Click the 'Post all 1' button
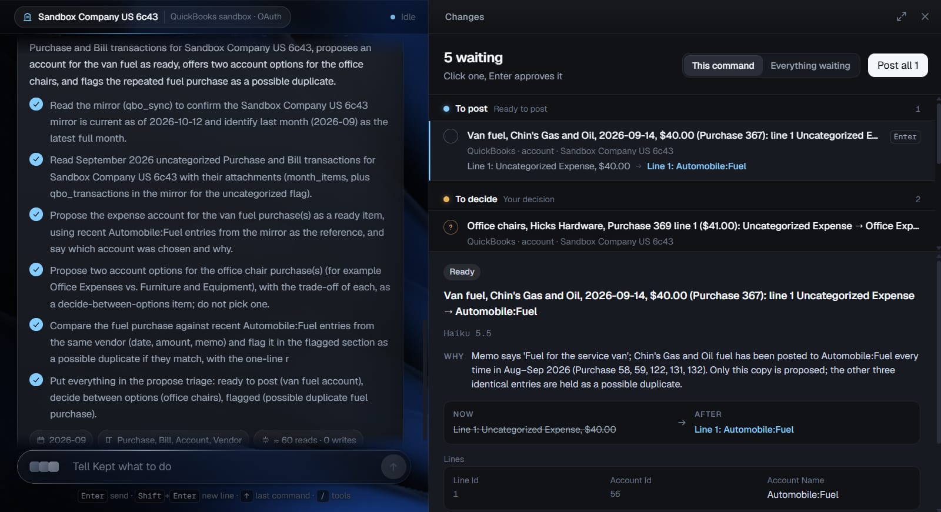The width and height of the screenshot is (941, 512). [897, 65]
